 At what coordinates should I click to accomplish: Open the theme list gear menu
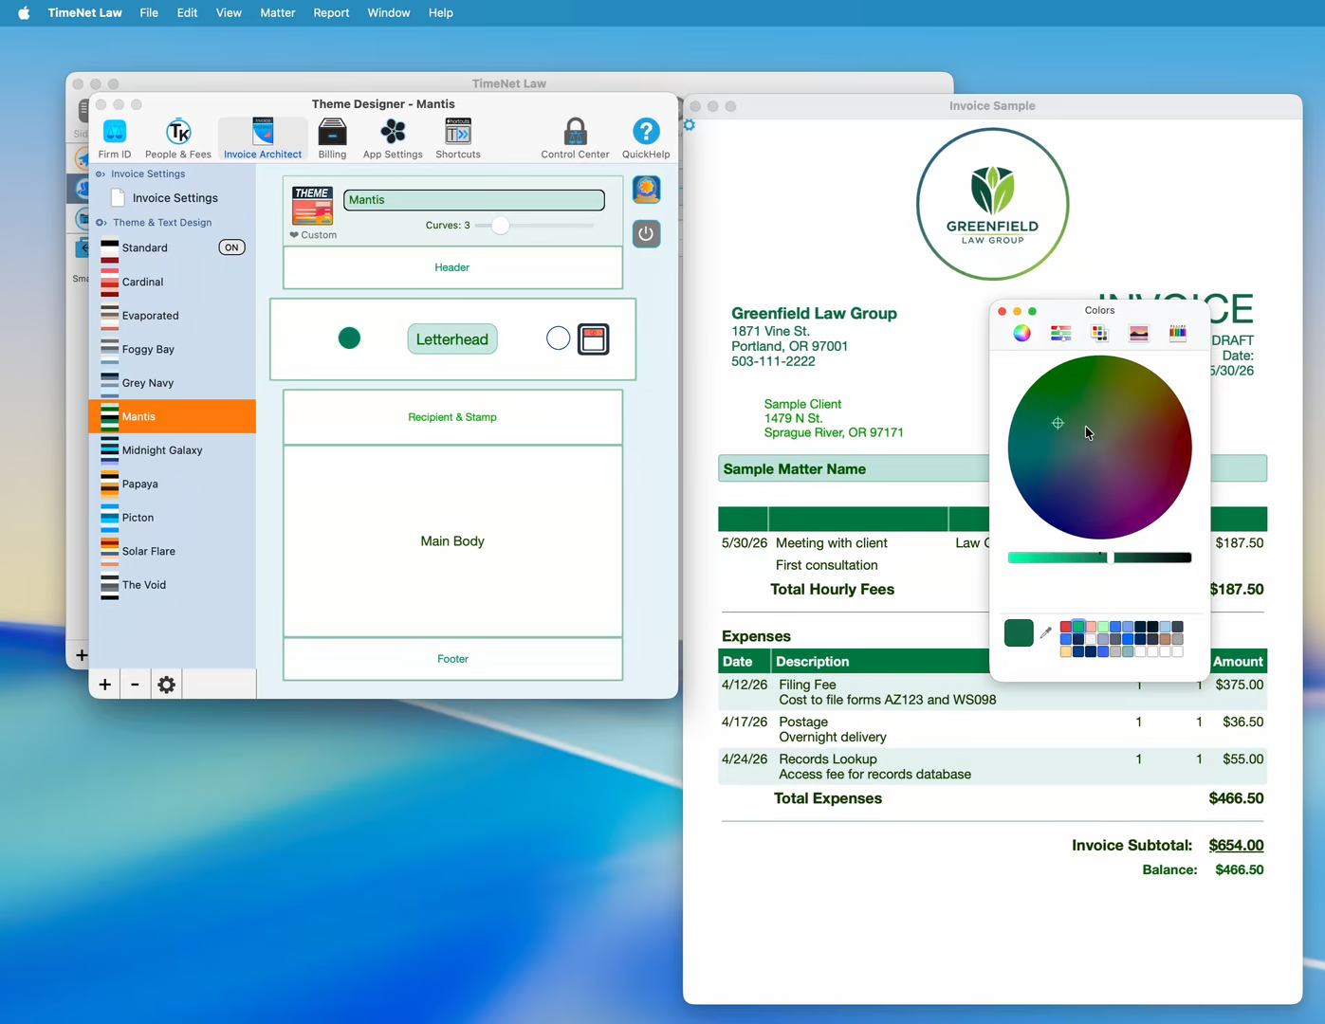(x=166, y=685)
